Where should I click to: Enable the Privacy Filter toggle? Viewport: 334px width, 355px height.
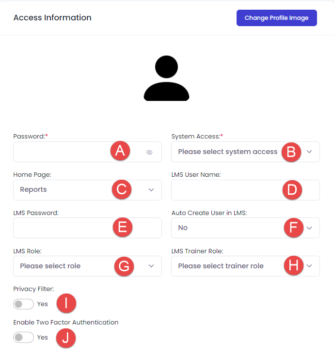point(24,304)
